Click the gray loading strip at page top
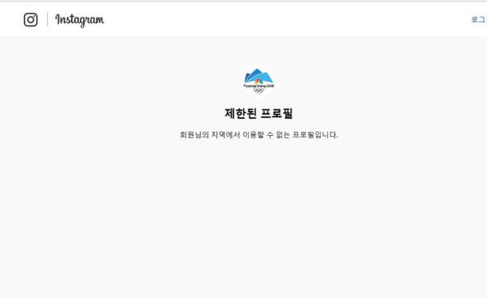 click(243, 1)
